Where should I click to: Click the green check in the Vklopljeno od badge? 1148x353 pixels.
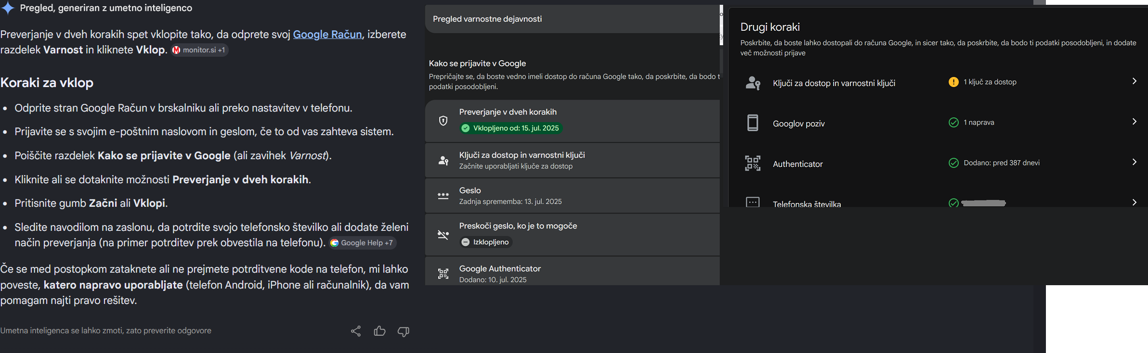(x=466, y=128)
